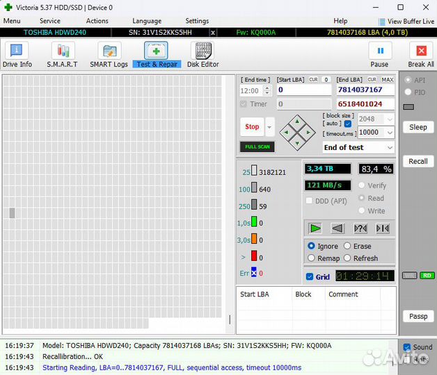Open the Drive Info panel
The height and width of the screenshot is (375, 437).
(x=17, y=55)
